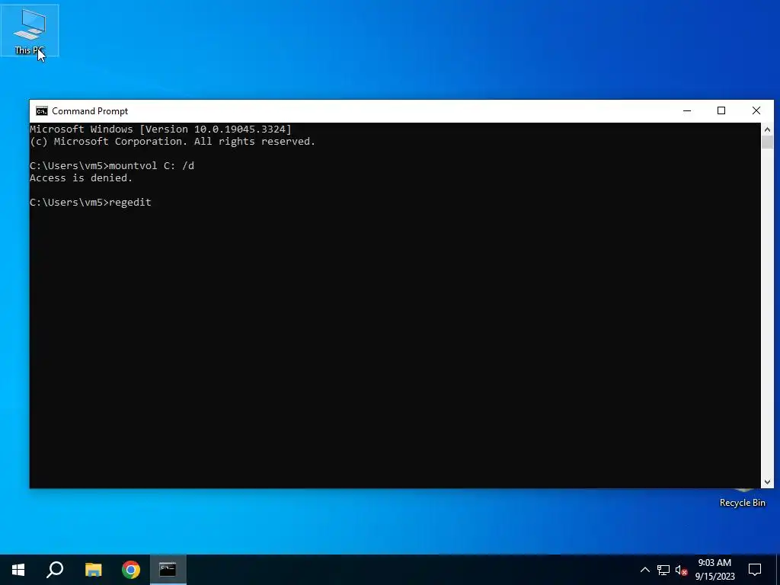Click the Show desktop strip on taskbar edge

tap(778, 570)
